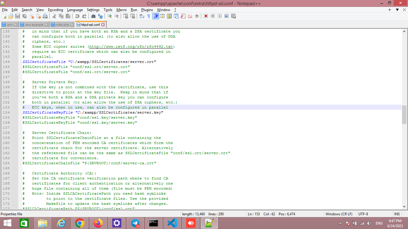The image size is (408, 229).
Task: Click the Save All toolbar icon
Action: pyautogui.click(x=24, y=16)
